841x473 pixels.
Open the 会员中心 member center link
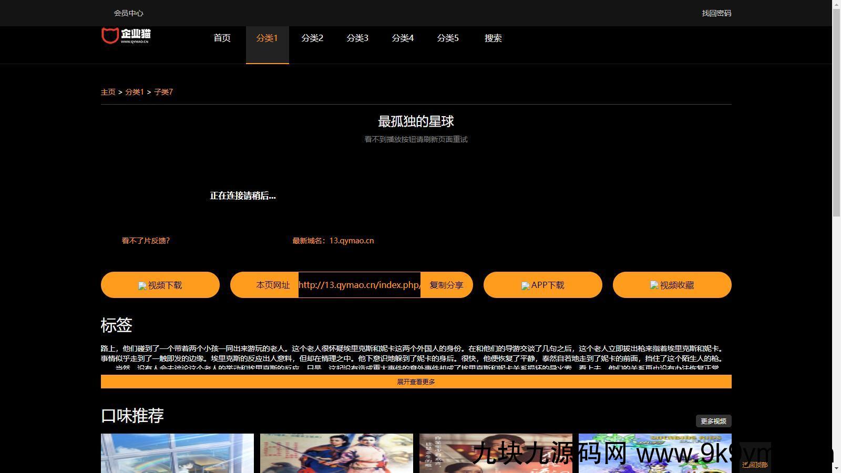[x=129, y=13]
